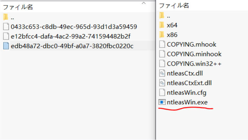
Task: Select the ntleasCtx.dll file icon
Action: pos(162,73)
